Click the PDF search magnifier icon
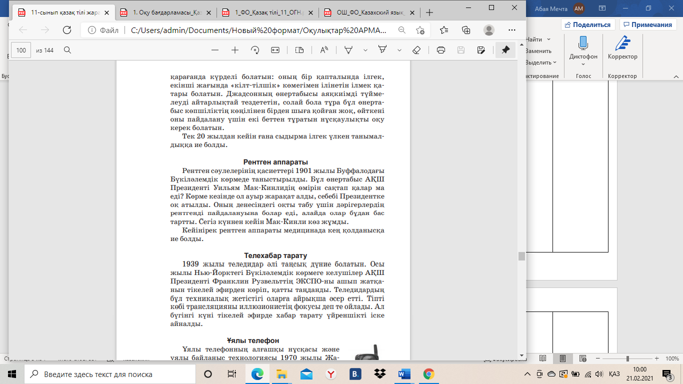Screen dimensions: 683x384 [x=67, y=50]
